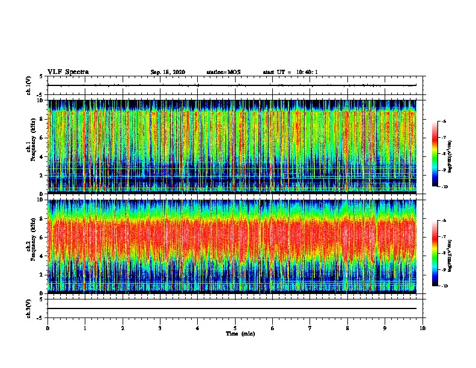
Task: Click time-axis tick label "5"
Action: (235, 328)
